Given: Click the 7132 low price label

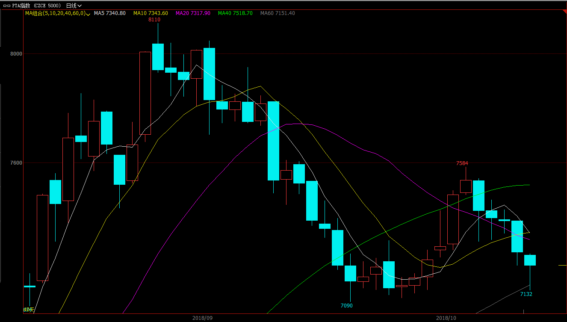Looking at the screenshot, I should (x=526, y=294).
